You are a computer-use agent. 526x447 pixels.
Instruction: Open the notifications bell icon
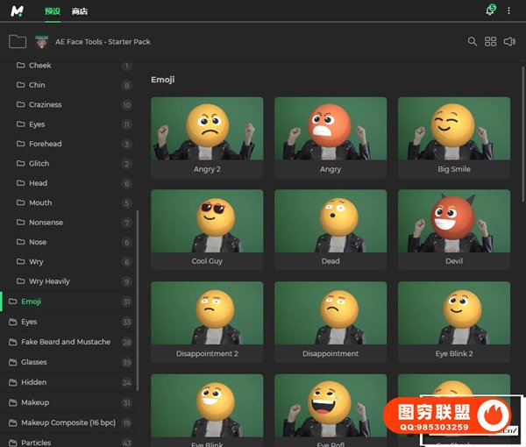click(490, 11)
